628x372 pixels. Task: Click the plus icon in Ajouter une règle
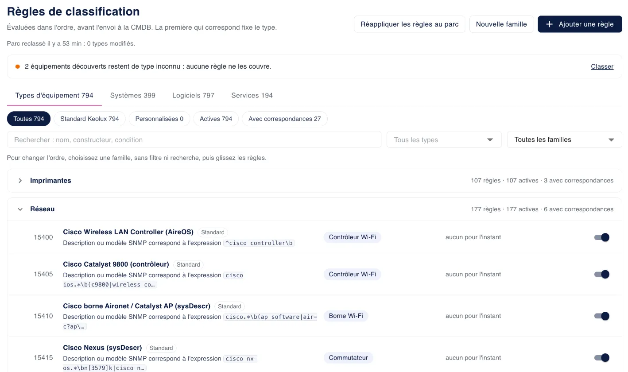(x=549, y=24)
